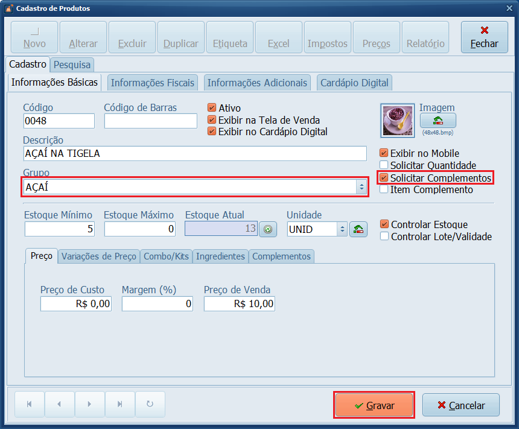Jump to first record using navigation arrow

pos(29,404)
